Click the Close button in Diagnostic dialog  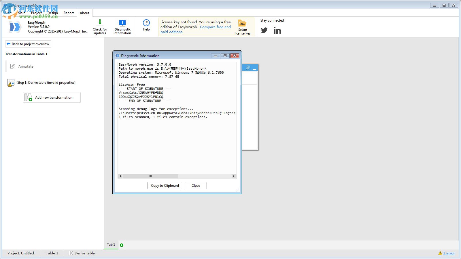(x=196, y=186)
